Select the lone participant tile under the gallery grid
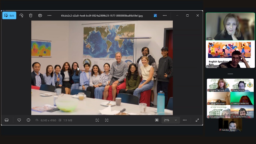This screenshot has width=256, height=144. (230, 125)
